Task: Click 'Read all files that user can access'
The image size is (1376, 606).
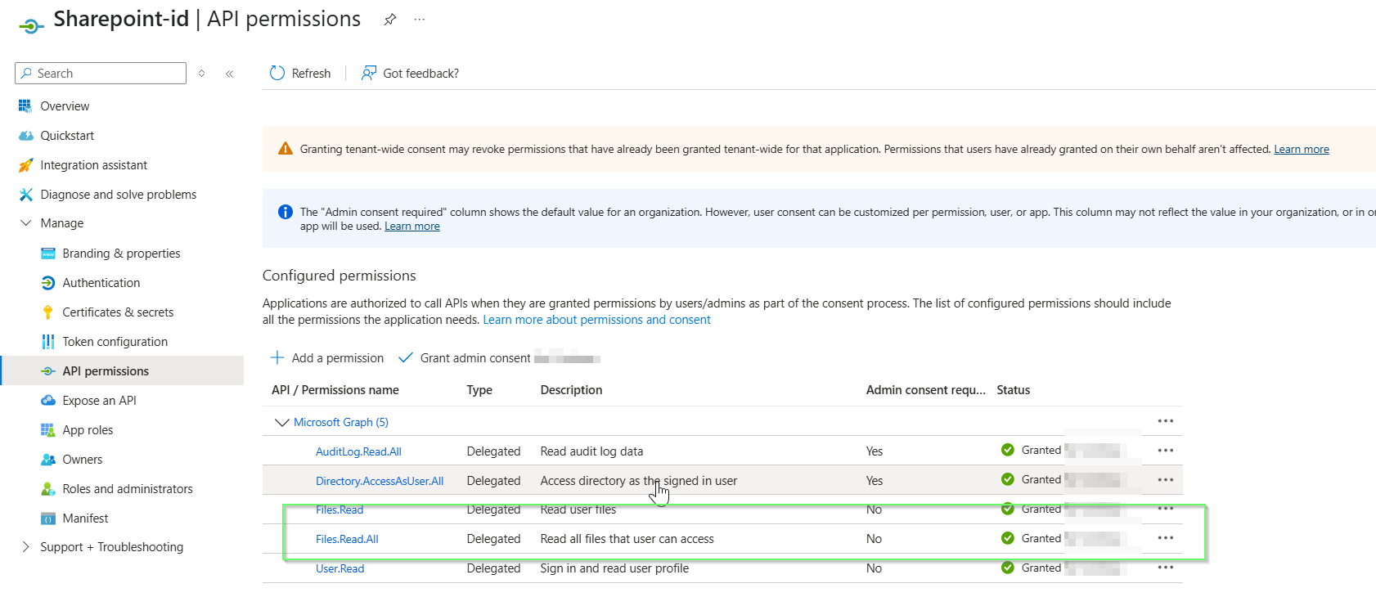Action: [627, 539]
